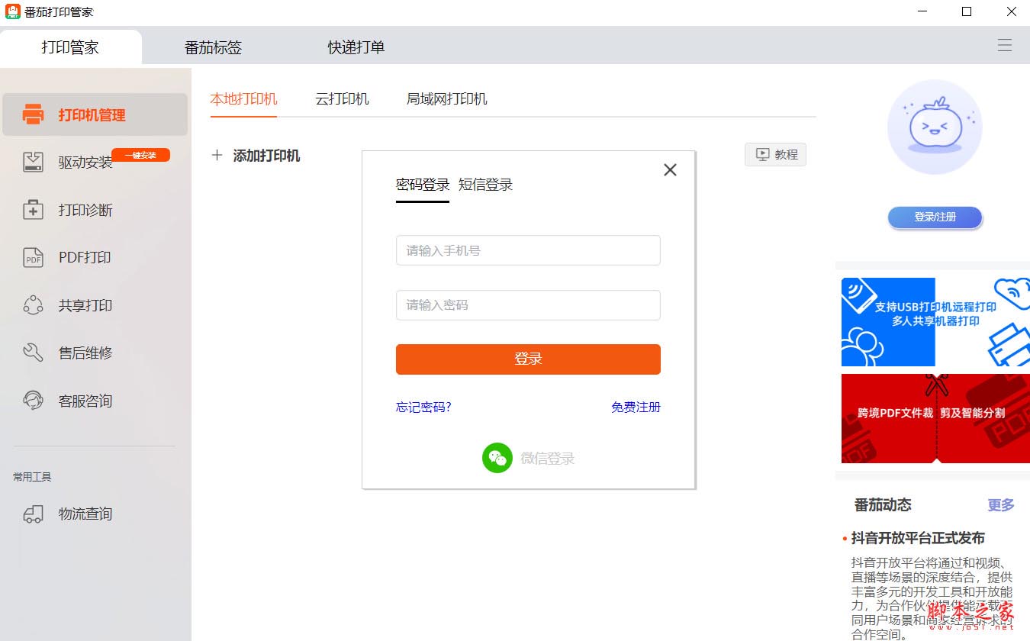Open 售后维修 after-sales repair

coord(84,353)
